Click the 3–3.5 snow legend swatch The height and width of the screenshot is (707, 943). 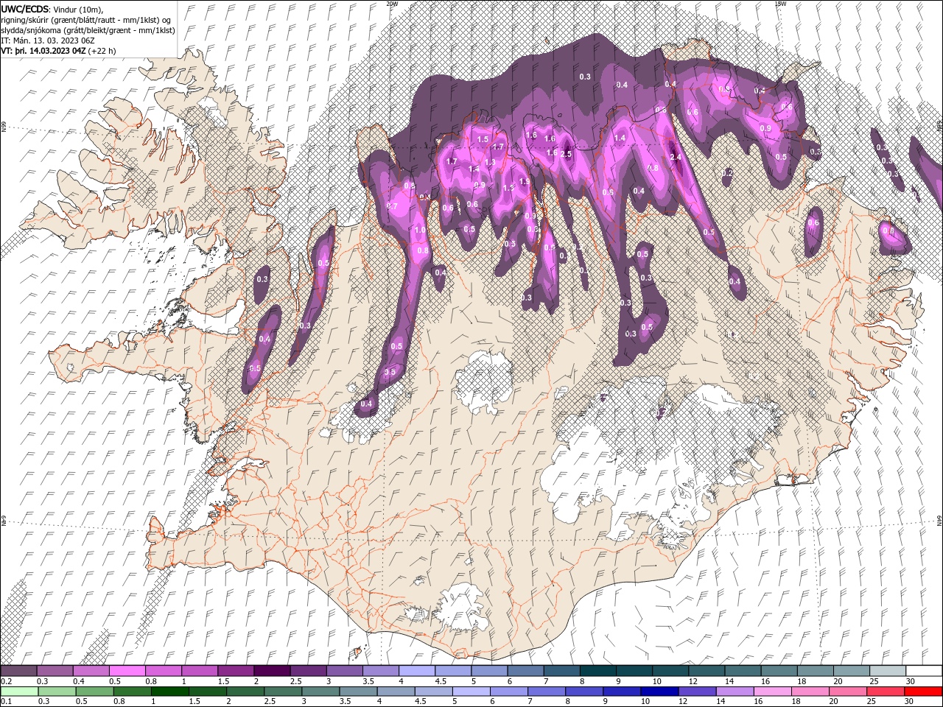344,671
